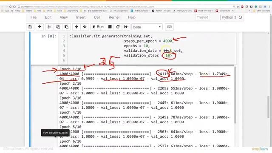Click the red ad blocker extension icon
272x153 pixels.
click(242, 7)
